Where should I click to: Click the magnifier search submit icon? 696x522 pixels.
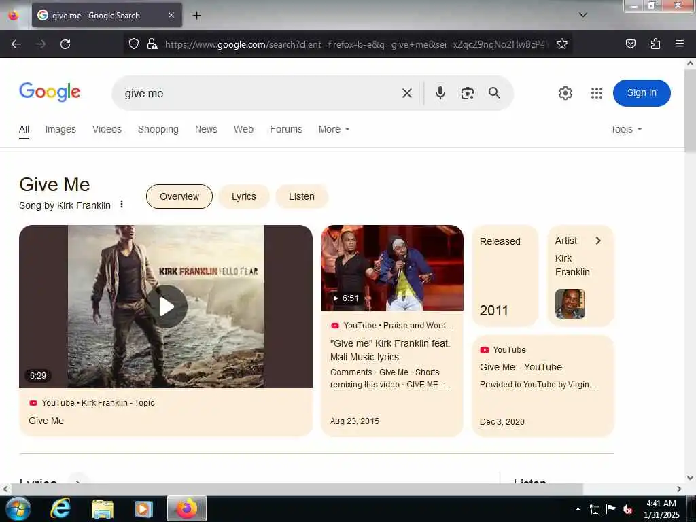coord(495,92)
